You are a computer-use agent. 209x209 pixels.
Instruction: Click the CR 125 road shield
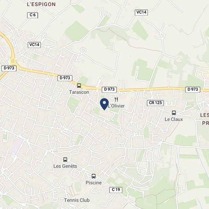pos(155,103)
